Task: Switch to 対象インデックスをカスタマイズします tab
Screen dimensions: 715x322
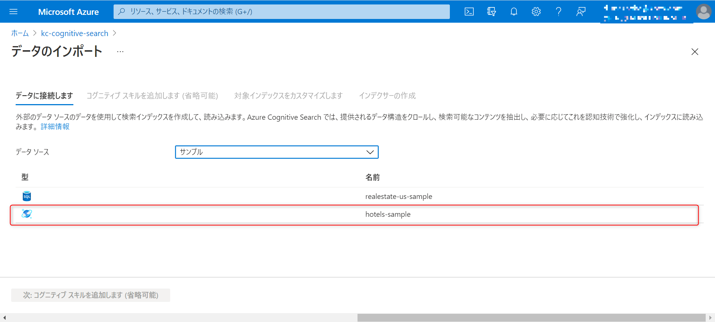Action: 288,96
